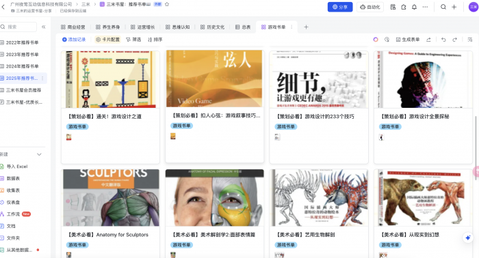Viewport: 479px width, 258px height.
Task: Click the colorful AI ring icon in toolbar
Action: click(x=376, y=40)
